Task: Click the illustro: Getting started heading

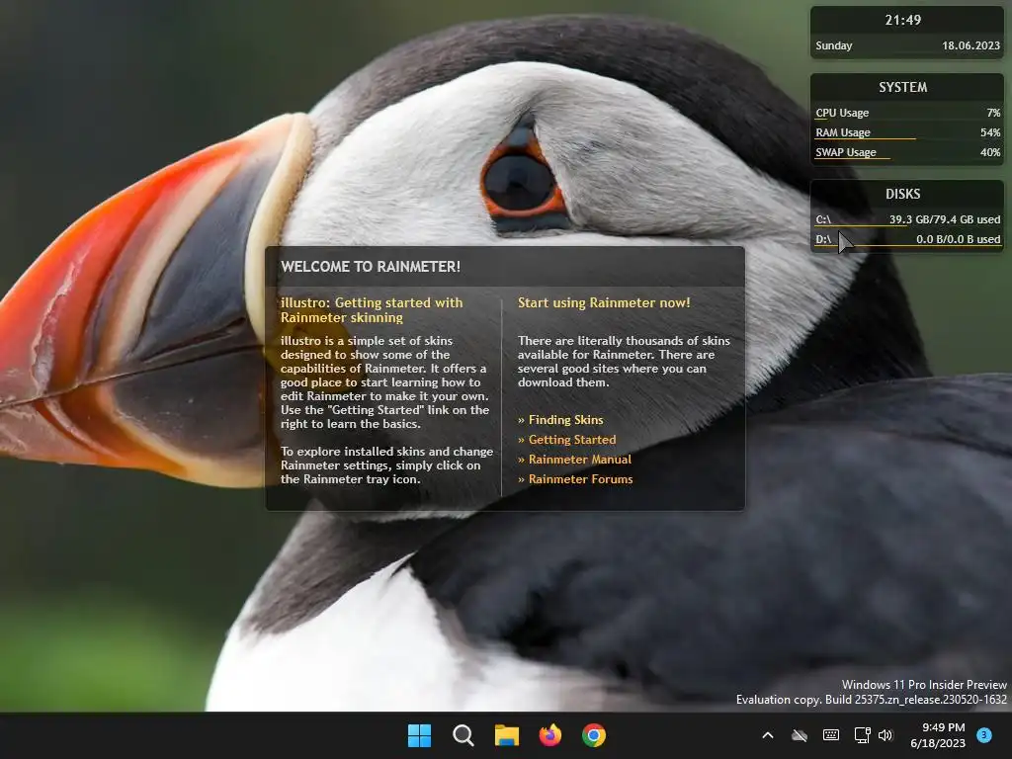Action: tap(372, 309)
